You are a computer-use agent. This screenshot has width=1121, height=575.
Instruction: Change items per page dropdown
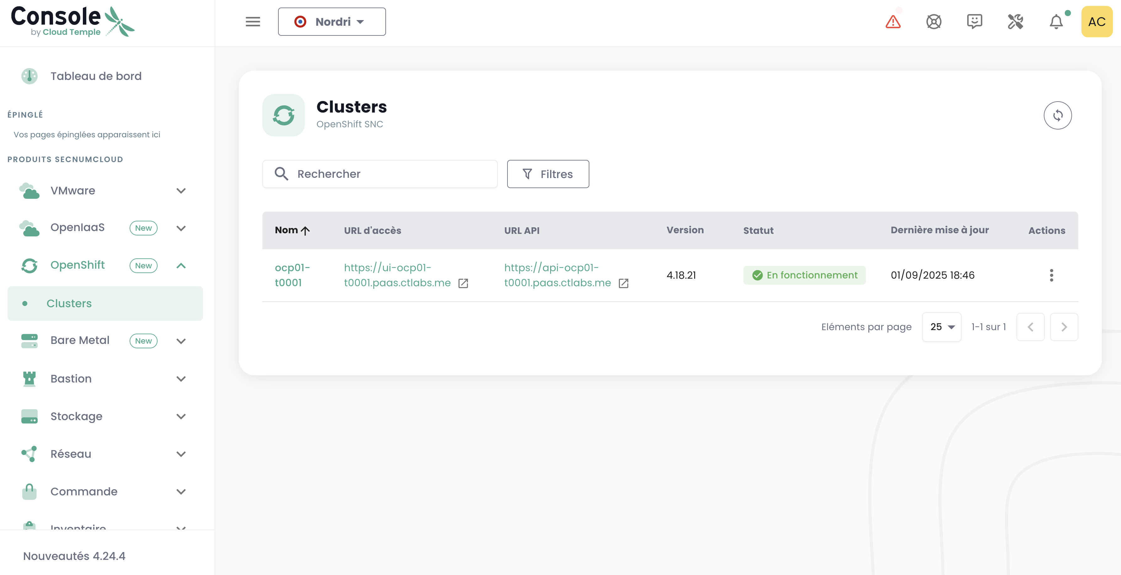coord(941,327)
